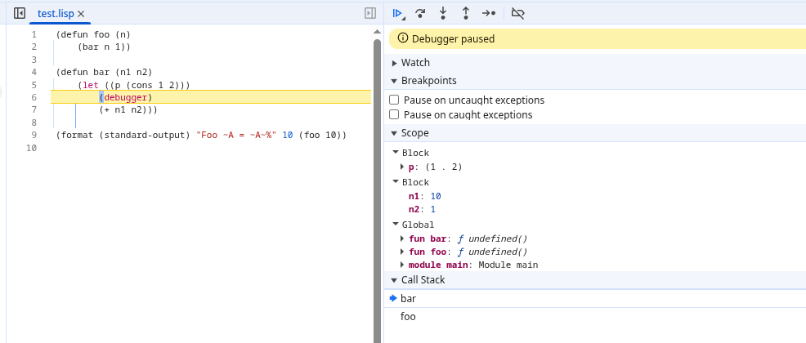Screen dimensions: 806x343
Task: Select the test.lisp tab
Action: point(56,14)
